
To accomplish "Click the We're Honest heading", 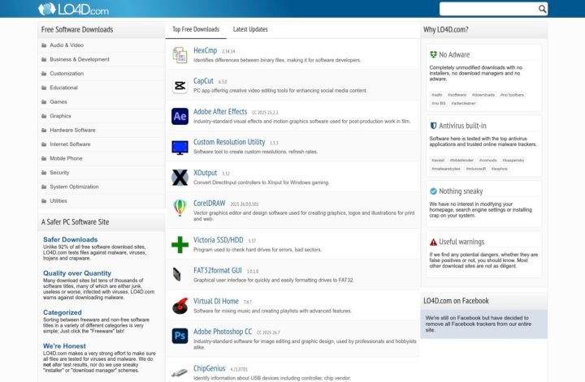I will point(64,346).
